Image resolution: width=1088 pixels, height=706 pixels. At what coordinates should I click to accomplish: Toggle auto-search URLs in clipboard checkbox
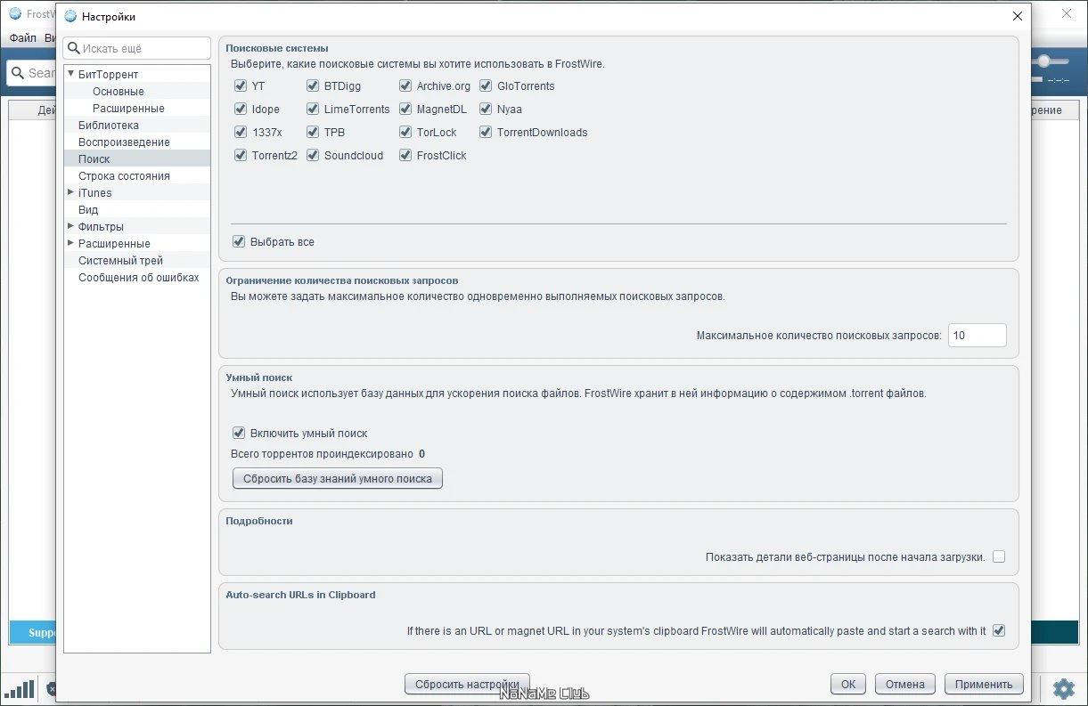(x=999, y=631)
